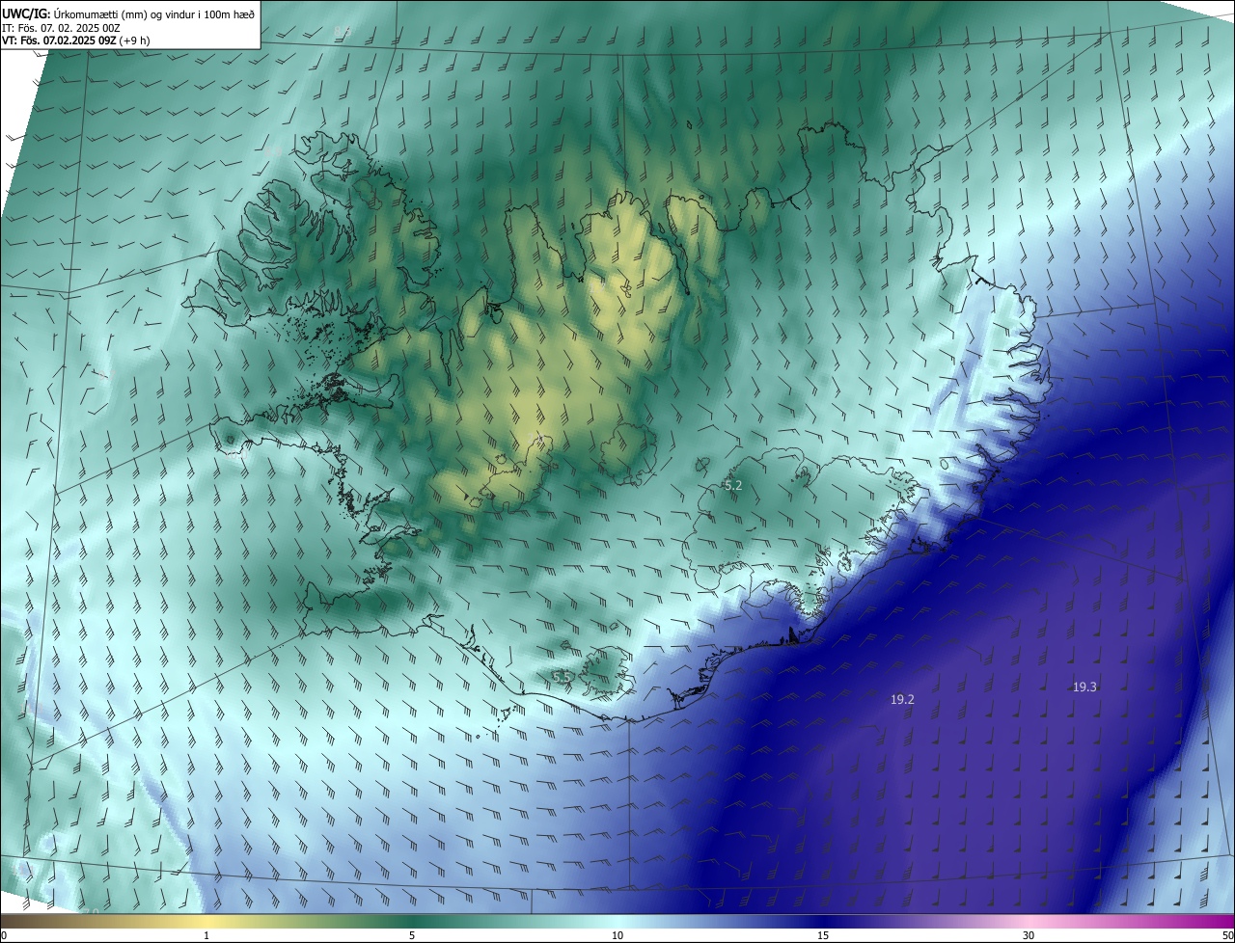Click the colour scale tick labelled 0

pos(4,935)
